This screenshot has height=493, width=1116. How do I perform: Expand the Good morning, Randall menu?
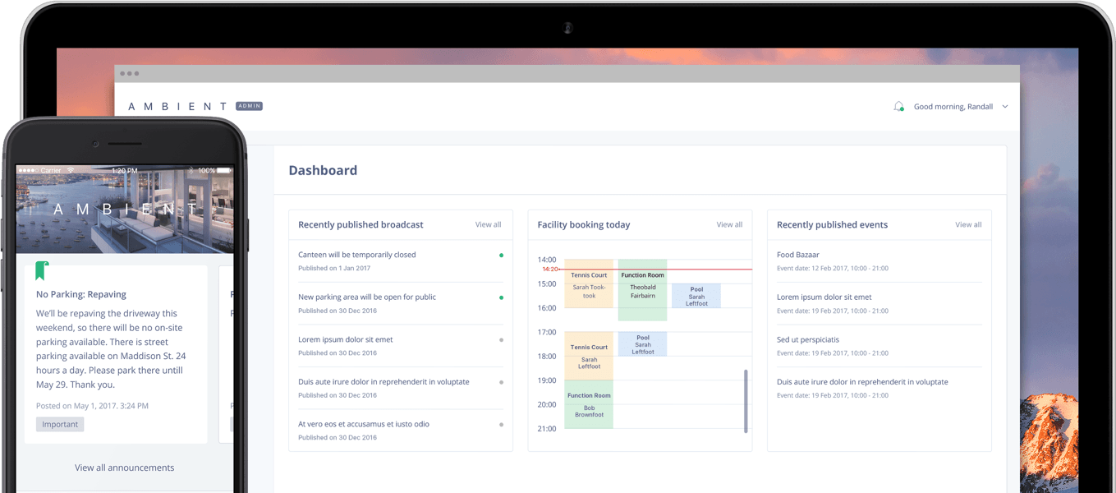(961, 107)
